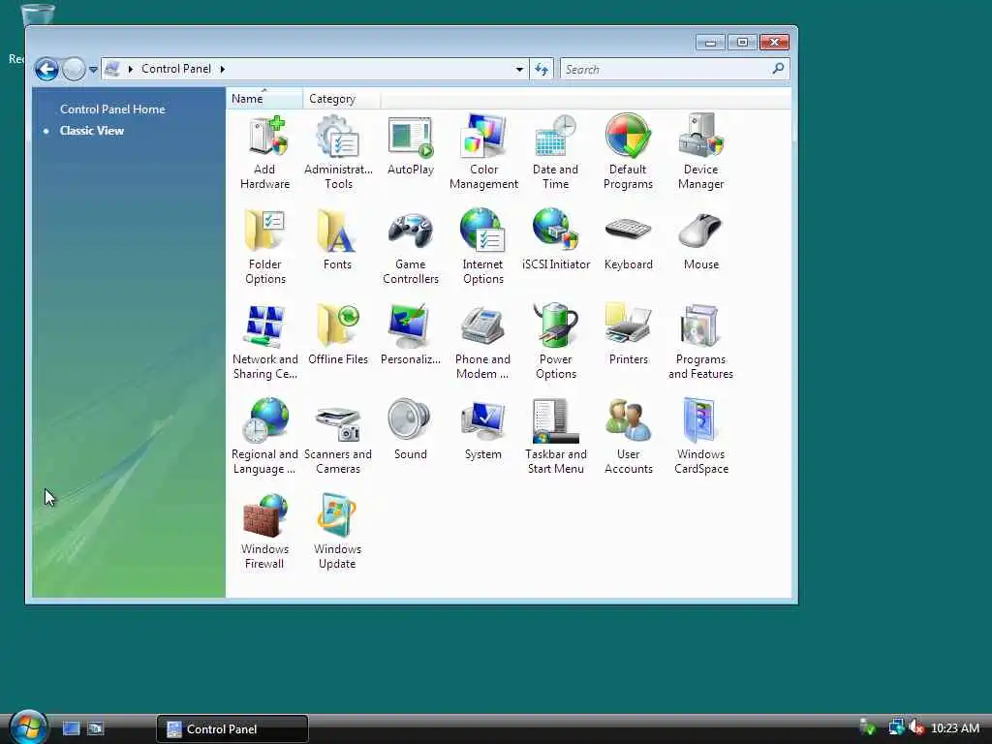This screenshot has width=992, height=744.
Task: Open Power Options
Action: point(555,342)
